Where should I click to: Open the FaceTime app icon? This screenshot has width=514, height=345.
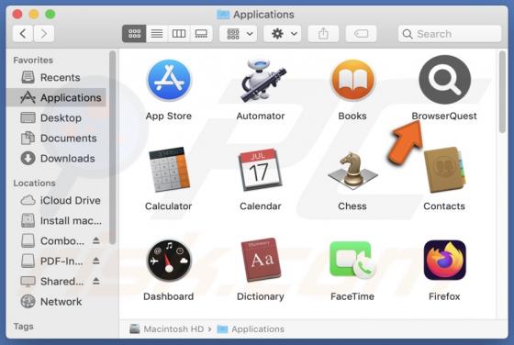(x=352, y=261)
